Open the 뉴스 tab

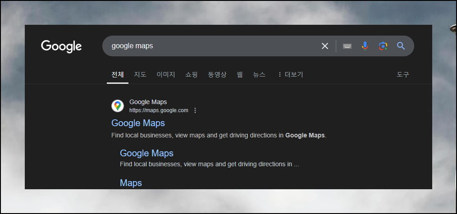coord(259,74)
